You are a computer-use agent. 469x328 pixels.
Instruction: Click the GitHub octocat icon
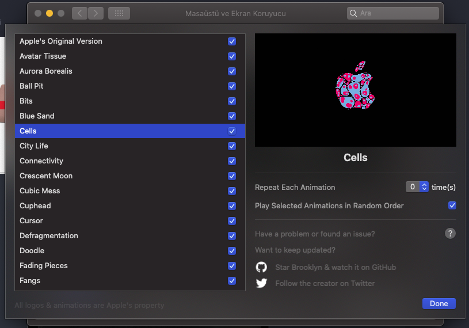pyautogui.click(x=261, y=267)
